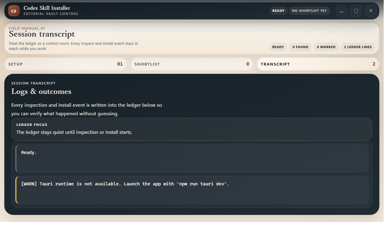391x250 pixels.
Task: Click the 2 LEDGER LINES pill
Action: coord(358,47)
